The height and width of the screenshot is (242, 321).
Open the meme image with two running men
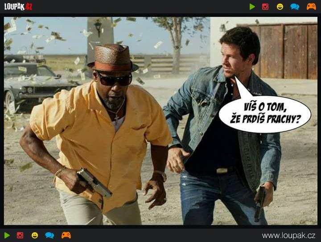160,121
